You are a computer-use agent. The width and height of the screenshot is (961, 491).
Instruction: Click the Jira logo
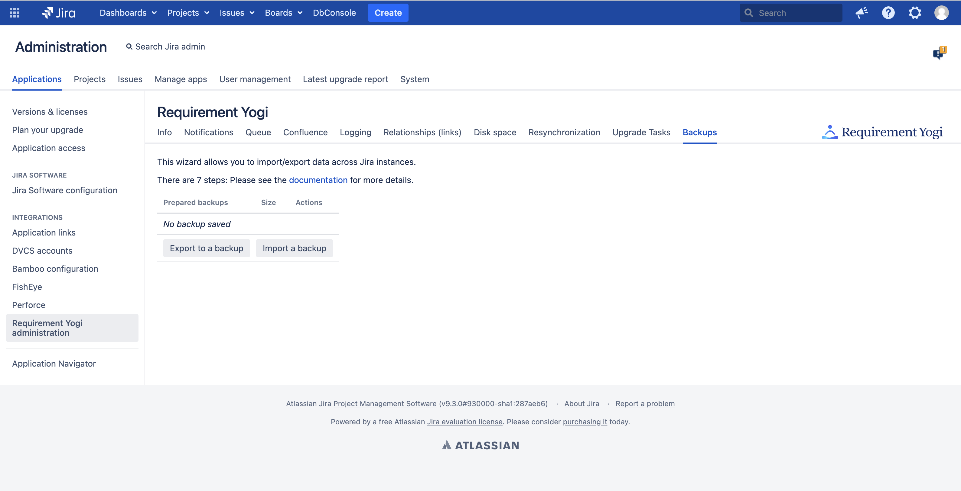pyautogui.click(x=59, y=13)
